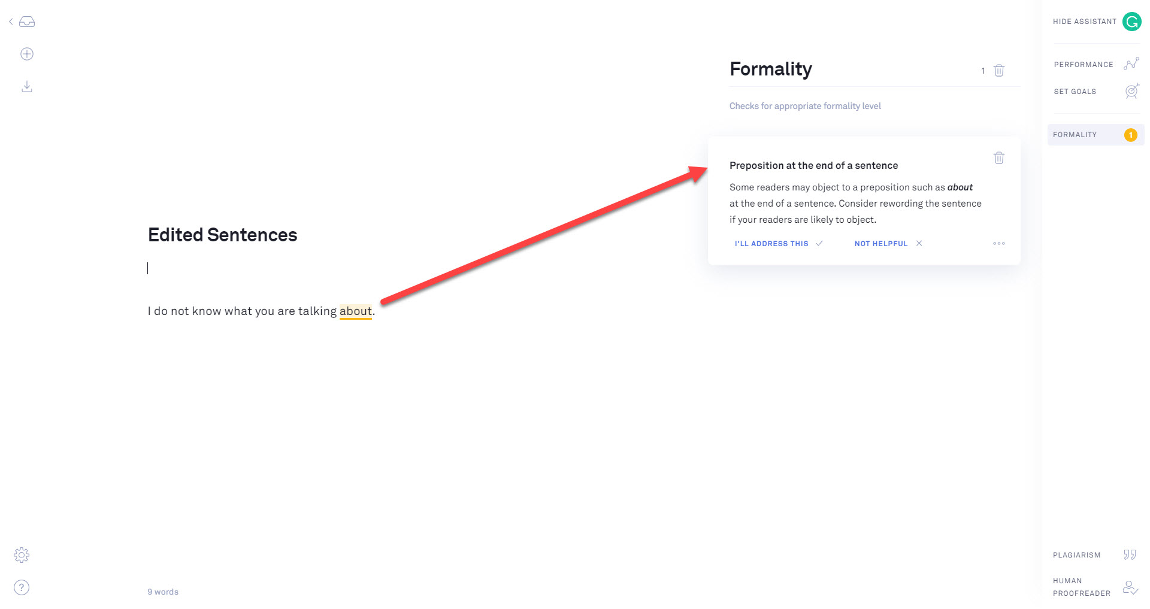This screenshot has height=609, width=1150.
Task: Open the settings gear
Action: [22, 555]
